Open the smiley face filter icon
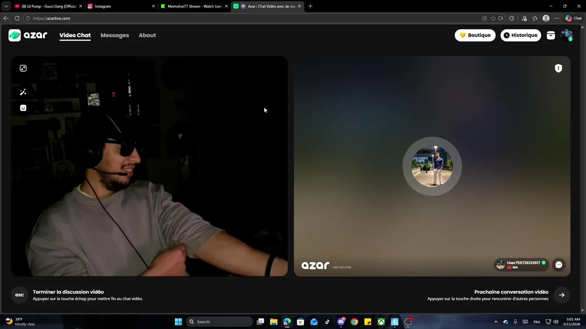 [x=23, y=108]
